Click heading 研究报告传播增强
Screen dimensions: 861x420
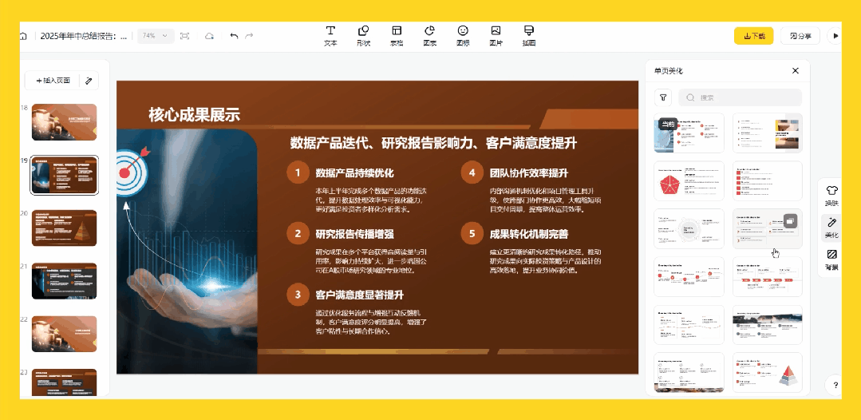point(355,234)
